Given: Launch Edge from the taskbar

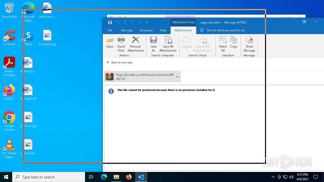Looking at the screenshot, I should pyautogui.click(x=104, y=177).
